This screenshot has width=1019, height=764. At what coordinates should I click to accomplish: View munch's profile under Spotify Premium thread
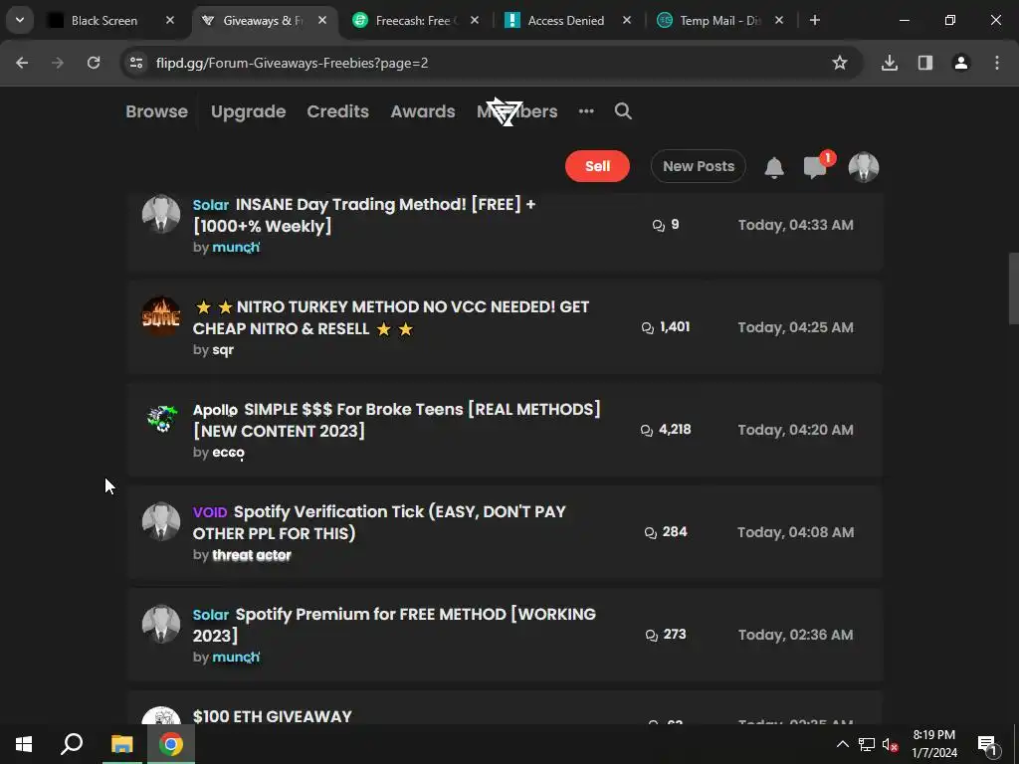tap(236, 658)
